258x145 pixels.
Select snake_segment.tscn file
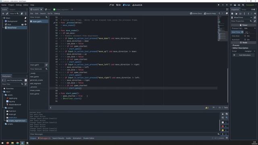[16, 121]
